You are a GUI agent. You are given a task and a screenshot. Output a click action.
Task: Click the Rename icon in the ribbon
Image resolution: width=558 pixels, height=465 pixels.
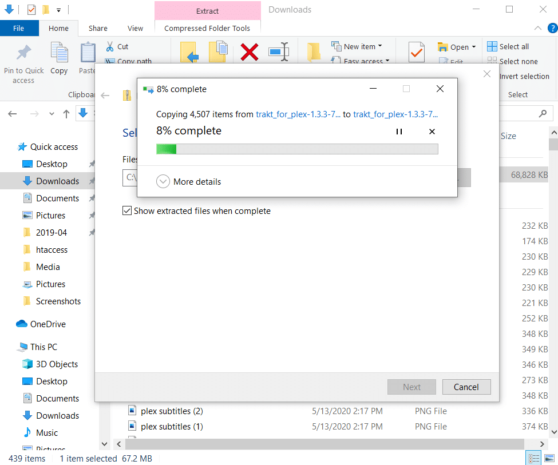coord(279,52)
